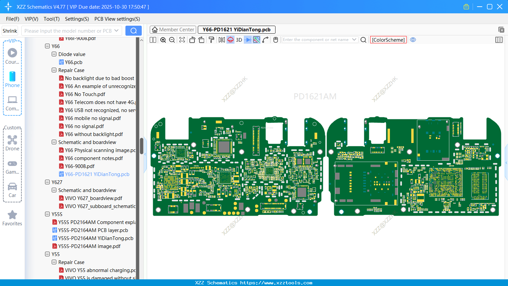
Task: Toggle the diode direction indicator
Action: (x=247, y=40)
